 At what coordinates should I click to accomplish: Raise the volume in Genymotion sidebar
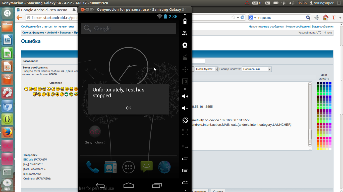pos(185,96)
